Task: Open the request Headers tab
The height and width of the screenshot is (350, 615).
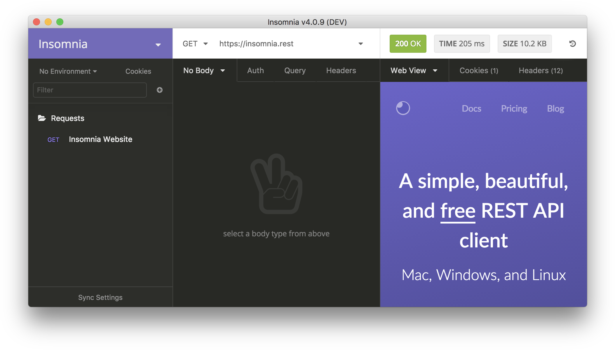Action: point(341,71)
